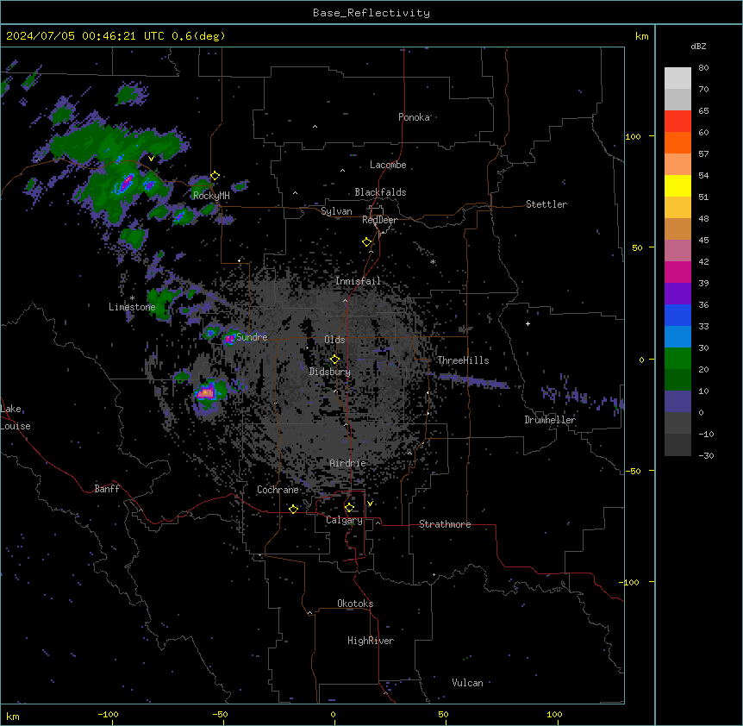Click the white plus marker east of ThreeHills
The image size is (743, 726).
coord(528,323)
